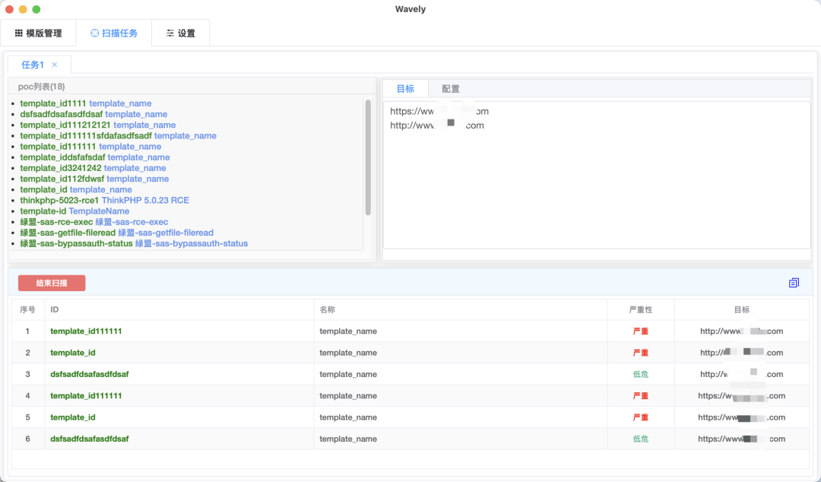Click the poc list scrollbar
821x482 pixels.
[x=368, y=157]
